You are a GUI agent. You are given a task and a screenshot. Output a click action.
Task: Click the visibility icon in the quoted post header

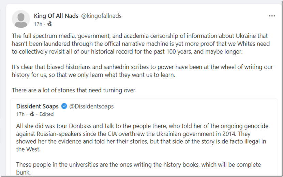point(32,114)
